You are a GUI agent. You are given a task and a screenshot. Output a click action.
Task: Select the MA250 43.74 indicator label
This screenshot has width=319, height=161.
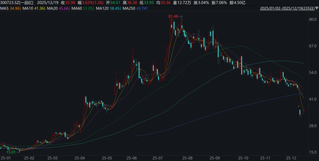(x=135, y=9)
